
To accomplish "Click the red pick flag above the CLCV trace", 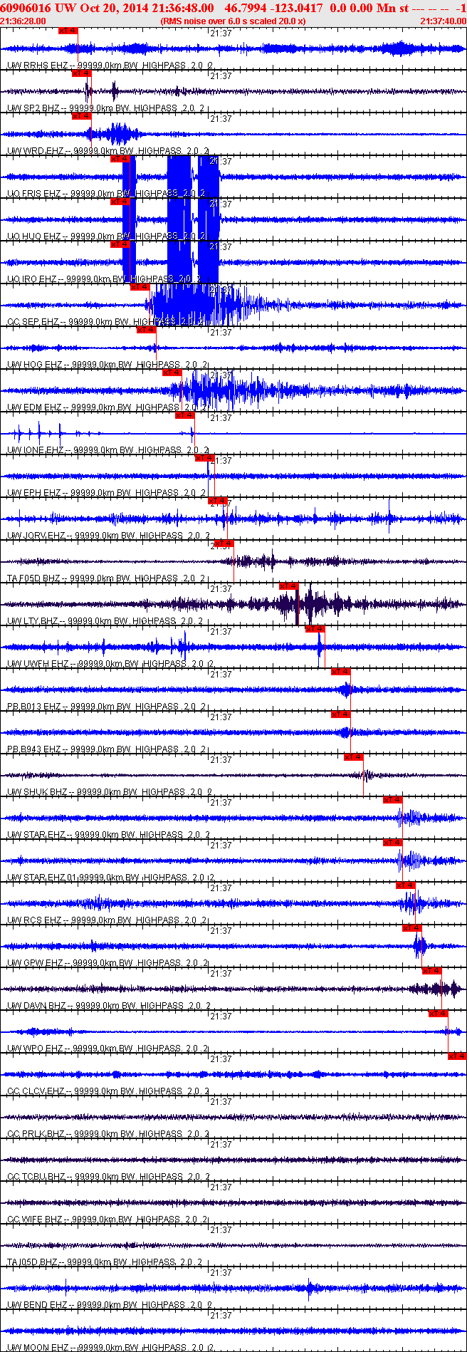I will pyautogui.click(x=457, y=1056).
